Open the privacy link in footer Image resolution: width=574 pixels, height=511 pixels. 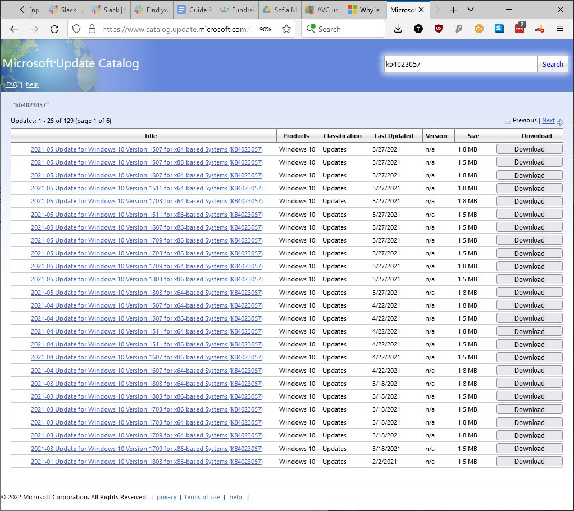[x=167, y=497]
